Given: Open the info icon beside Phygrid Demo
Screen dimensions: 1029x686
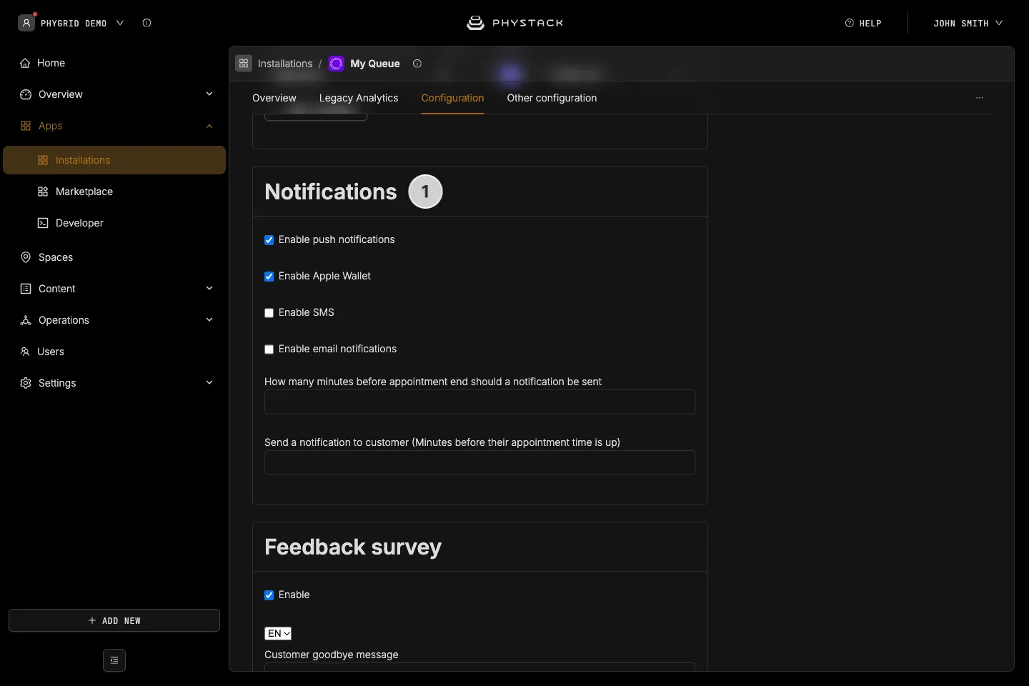Looking at the screenshot, I should click(x=146, y=23).
